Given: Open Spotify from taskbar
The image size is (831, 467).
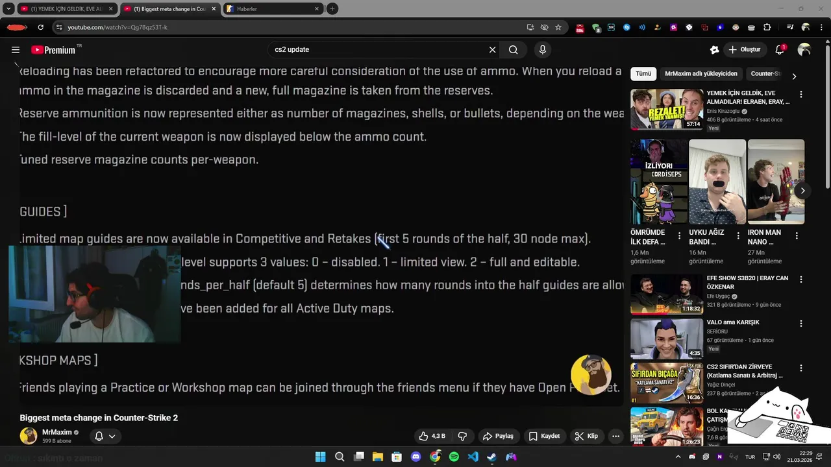Looking at the screenshot, I should point(454,457).
